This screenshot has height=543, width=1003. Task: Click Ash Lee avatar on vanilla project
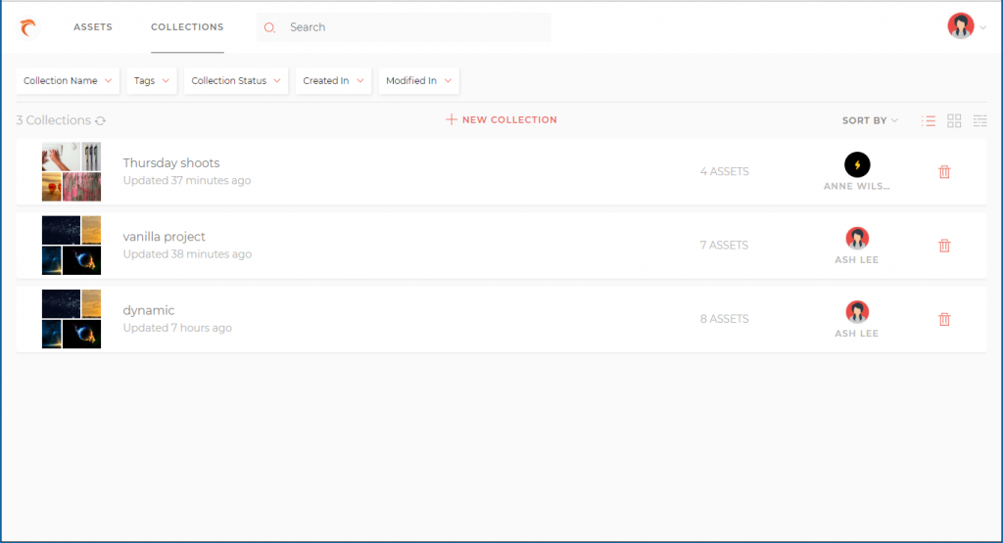coord(857,239)
